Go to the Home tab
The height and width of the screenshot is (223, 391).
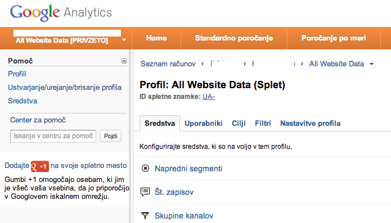point(156,38)
